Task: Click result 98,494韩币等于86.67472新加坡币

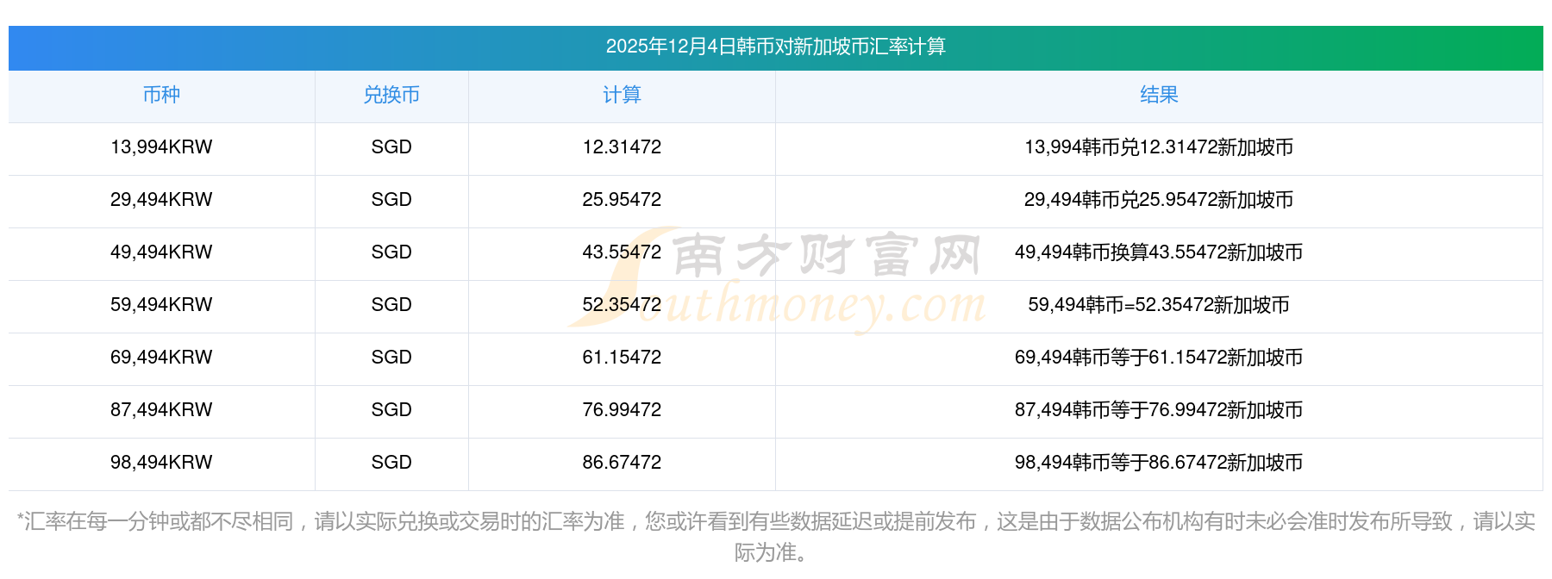Action: coord(1159,463)
